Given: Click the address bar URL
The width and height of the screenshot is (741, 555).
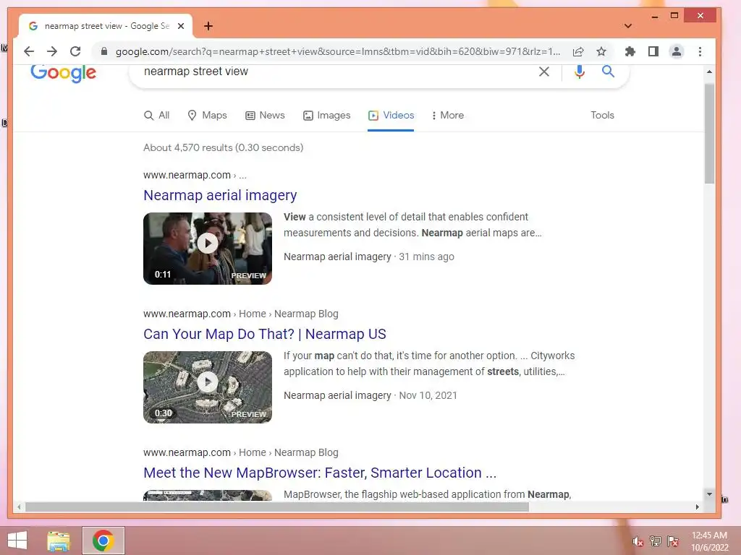Looking at the screenshot, I should [x=338, y=51].
